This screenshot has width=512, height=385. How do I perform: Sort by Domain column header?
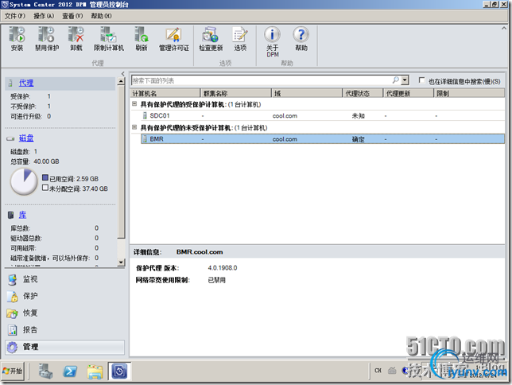[x=307, y=94]
